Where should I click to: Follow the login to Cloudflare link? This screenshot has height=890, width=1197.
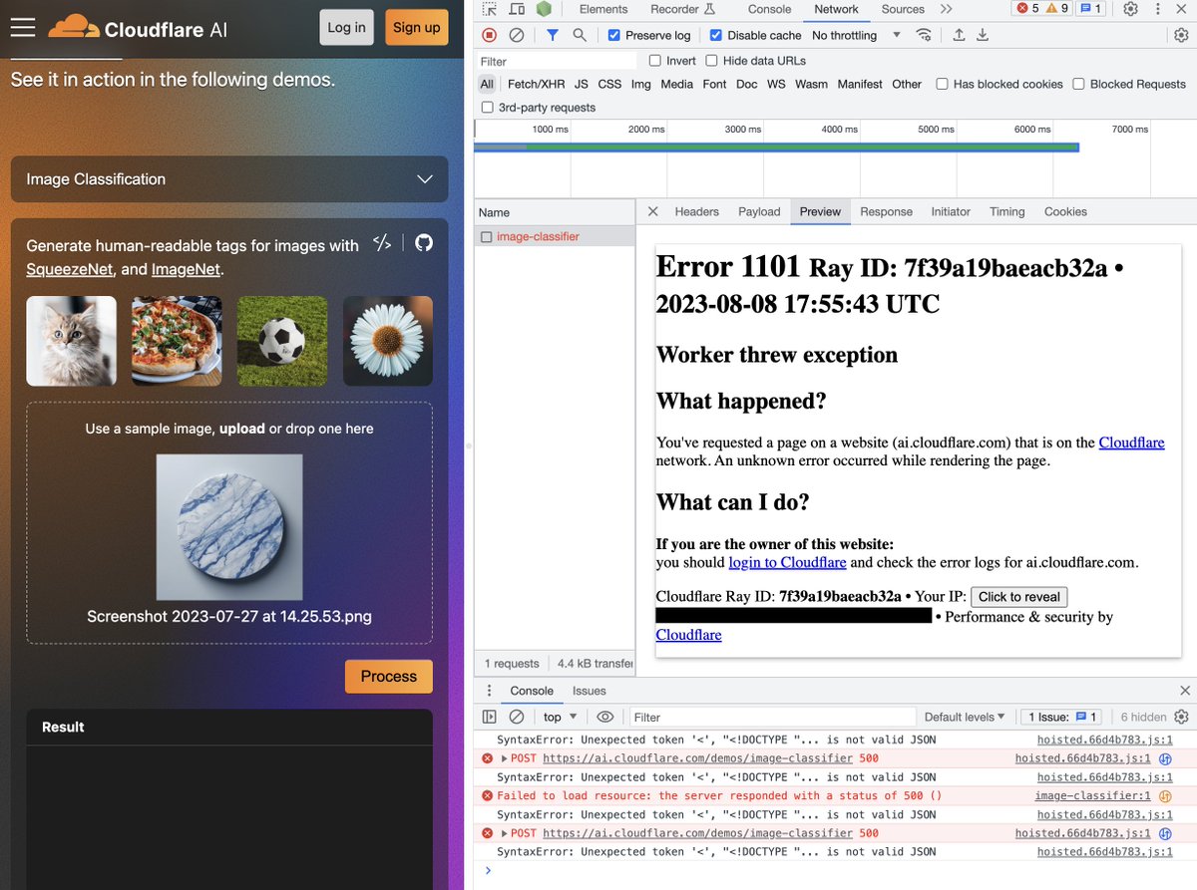pos(787,562)
